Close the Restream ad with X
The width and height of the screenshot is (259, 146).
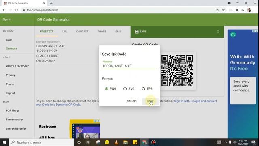98,121
